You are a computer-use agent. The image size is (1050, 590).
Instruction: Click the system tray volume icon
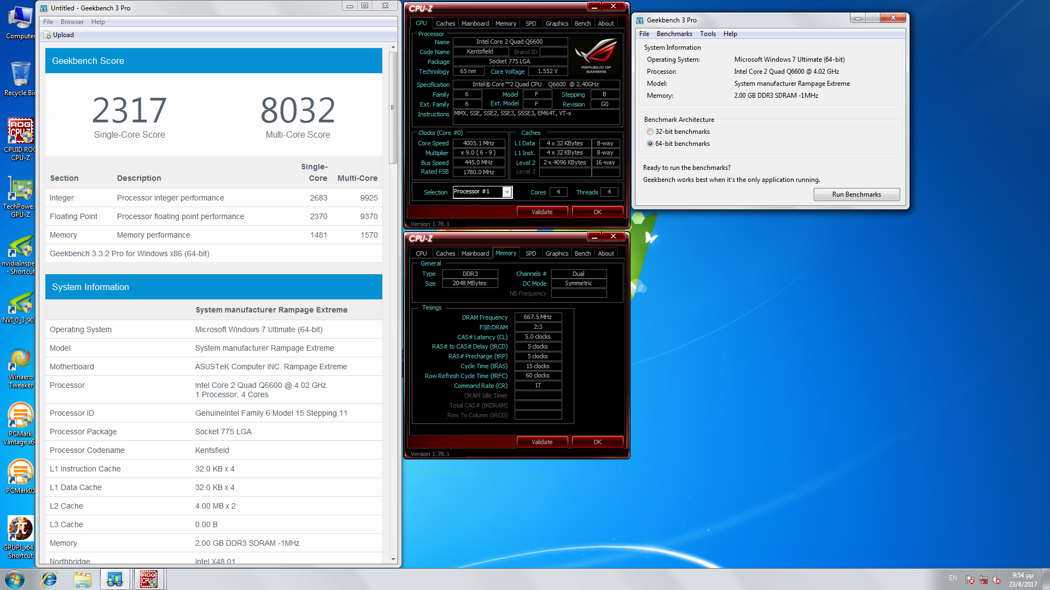(x=996, y=580)
